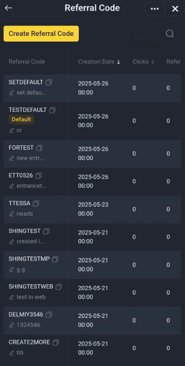The width and height of the screenshot is (185, 366).
Task: Copy the SETDEFAULT referral code
Action: pos(49,82)
